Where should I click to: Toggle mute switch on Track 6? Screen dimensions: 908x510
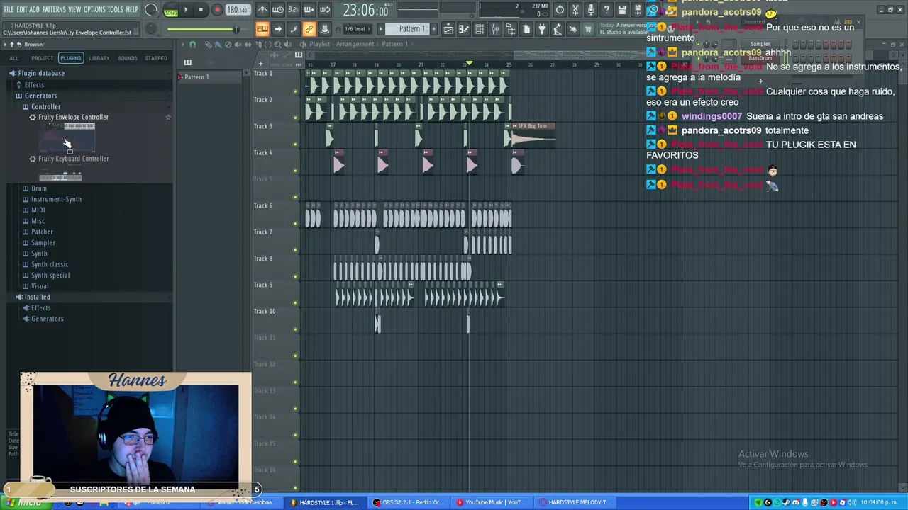(296, 224)
